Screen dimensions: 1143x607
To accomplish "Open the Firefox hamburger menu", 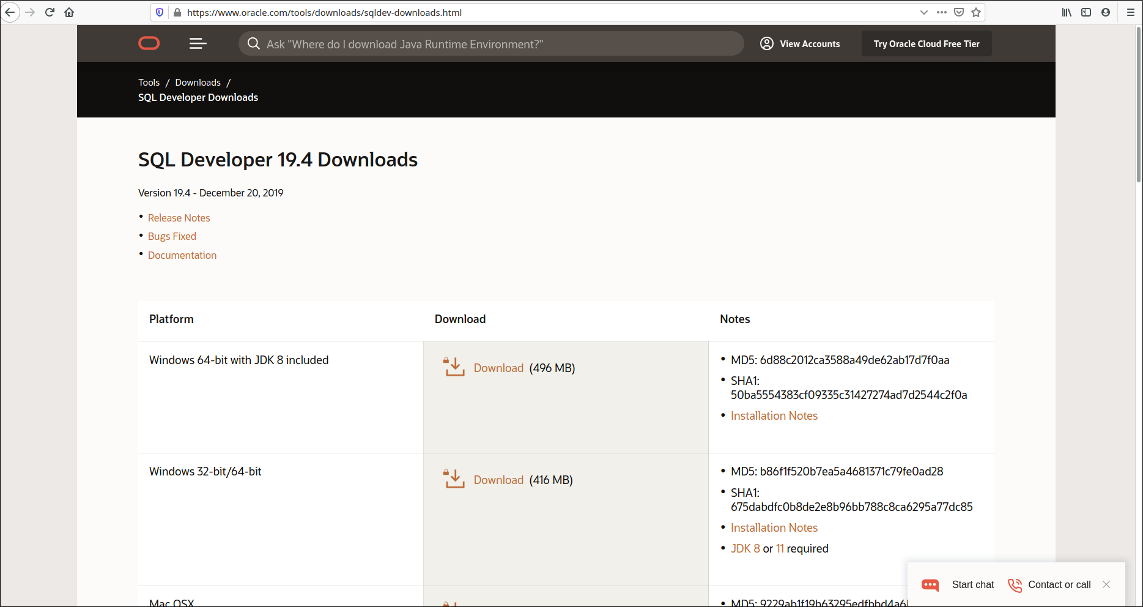I will (1131, 12).
